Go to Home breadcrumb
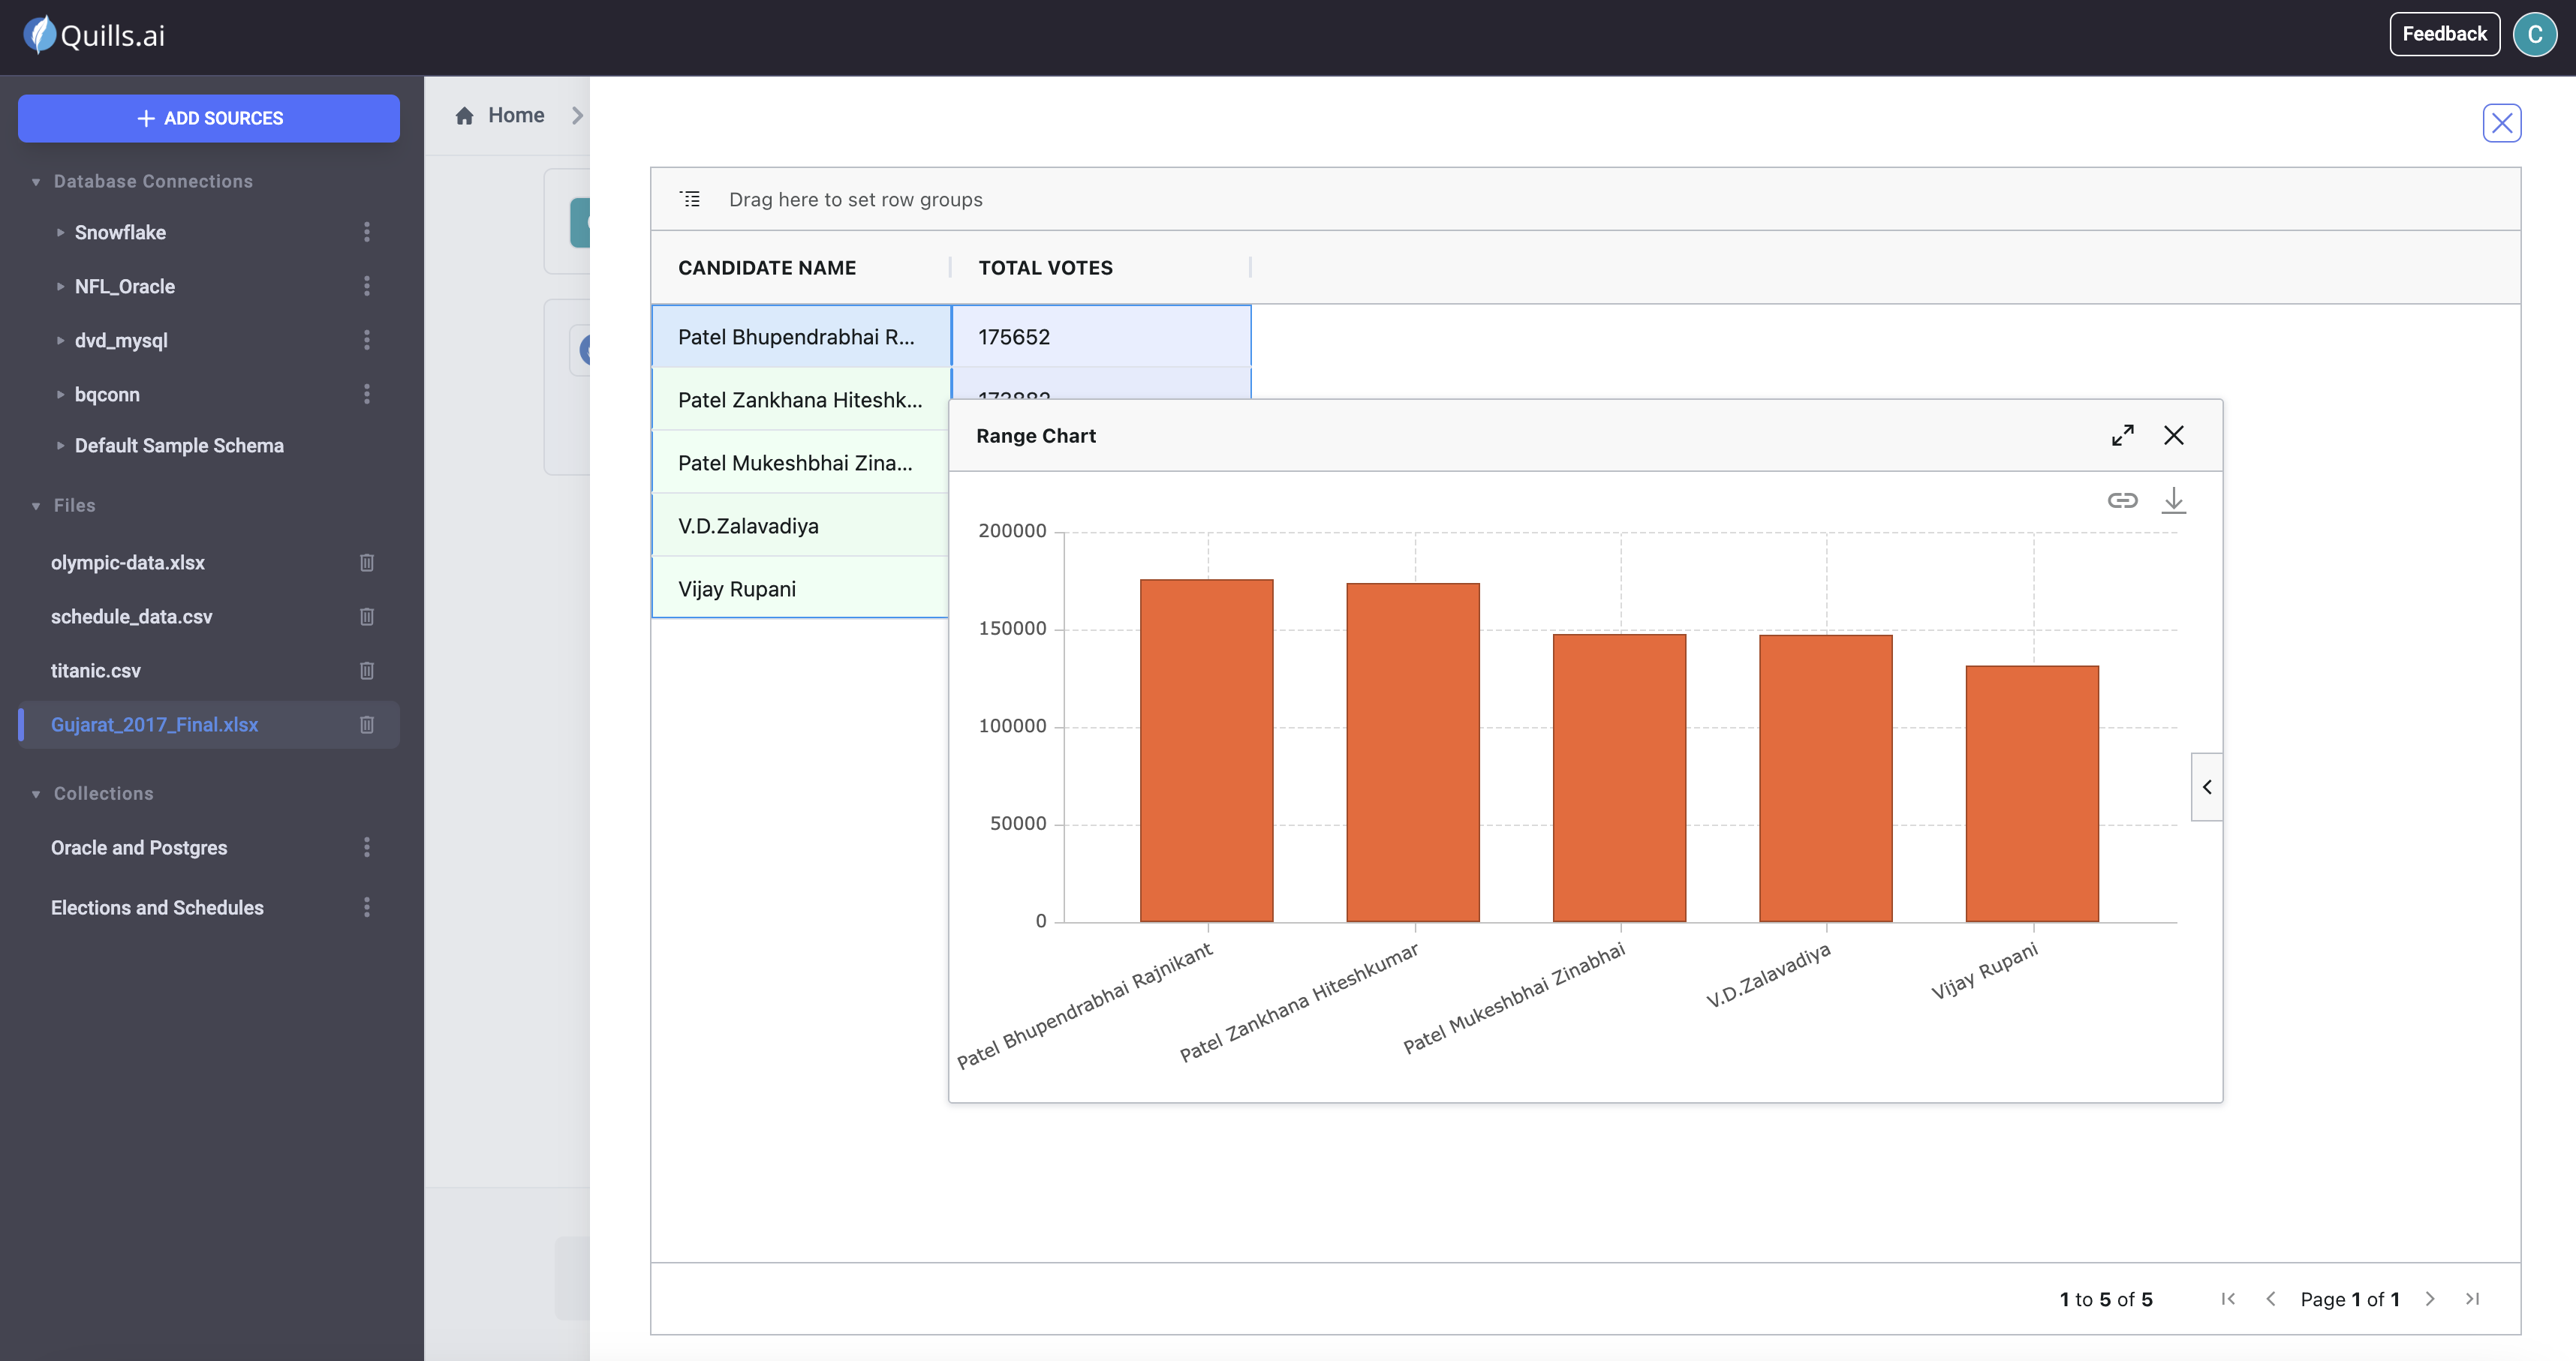The image size is (2576, 1361). click(515, 115)
